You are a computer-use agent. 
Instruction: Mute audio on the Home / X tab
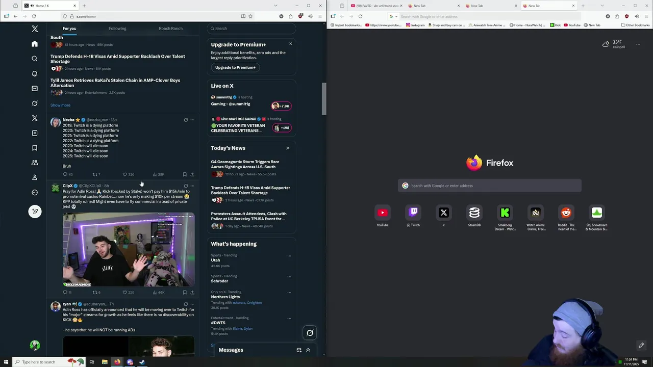point(31,6)
